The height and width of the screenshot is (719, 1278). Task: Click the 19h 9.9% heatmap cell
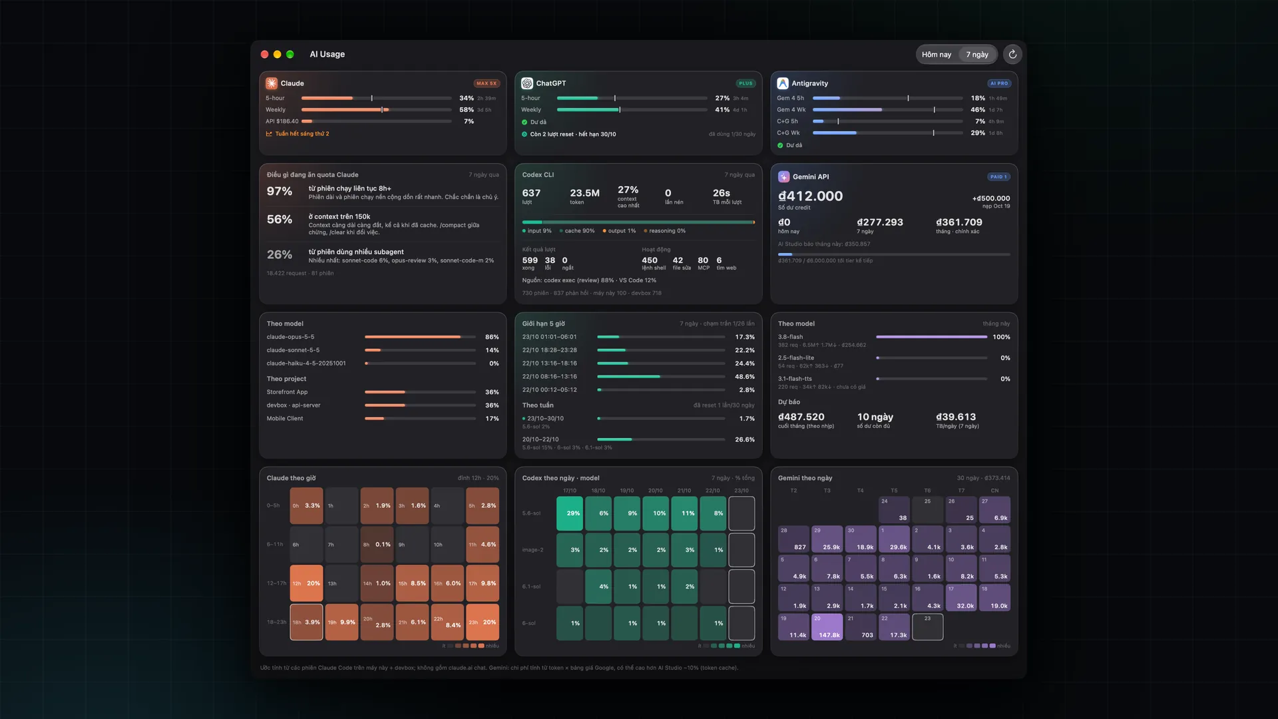341,622
